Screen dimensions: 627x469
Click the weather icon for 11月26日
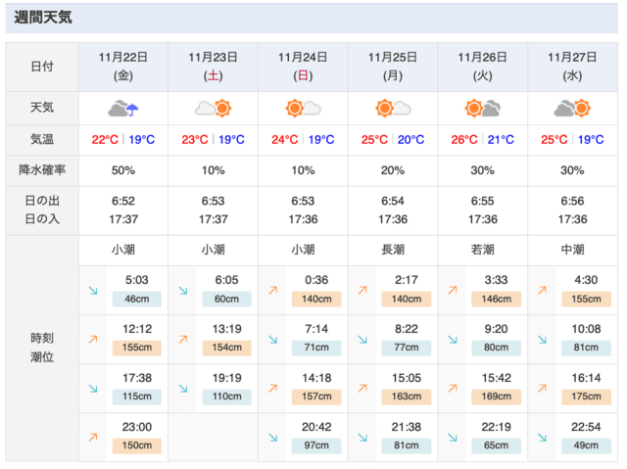[483, 109]
